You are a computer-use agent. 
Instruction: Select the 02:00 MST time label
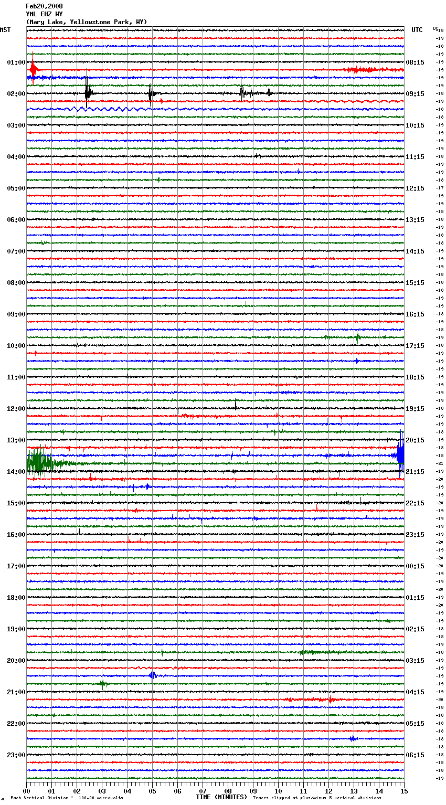[x=16, y=94]
